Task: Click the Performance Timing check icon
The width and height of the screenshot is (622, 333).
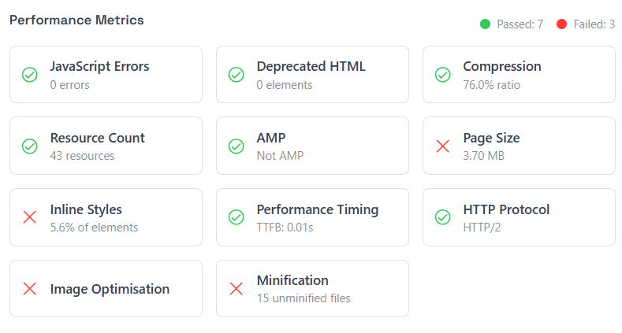Action: (x=236, y=217)
